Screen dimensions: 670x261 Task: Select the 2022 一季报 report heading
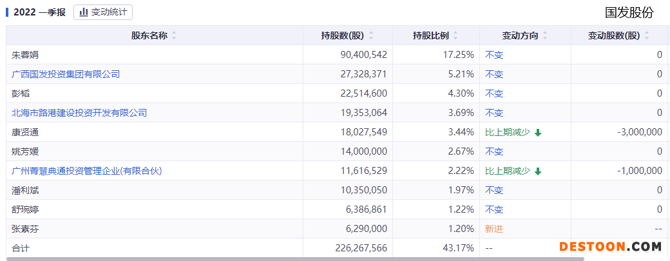(39, 12)
